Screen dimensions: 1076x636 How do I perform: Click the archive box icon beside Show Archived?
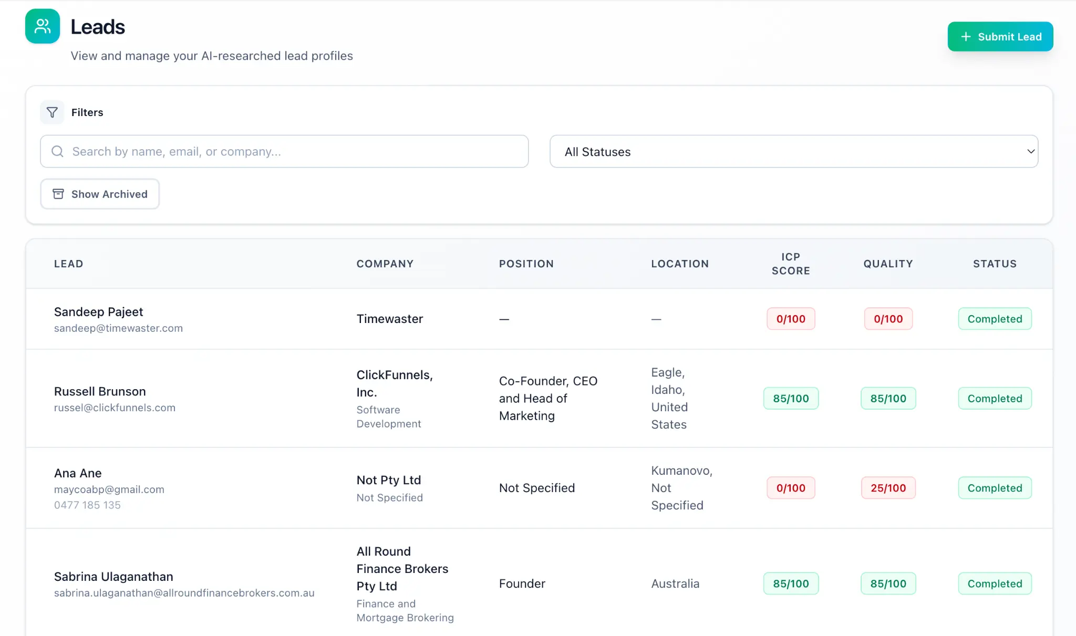click(x=59, y=194)
